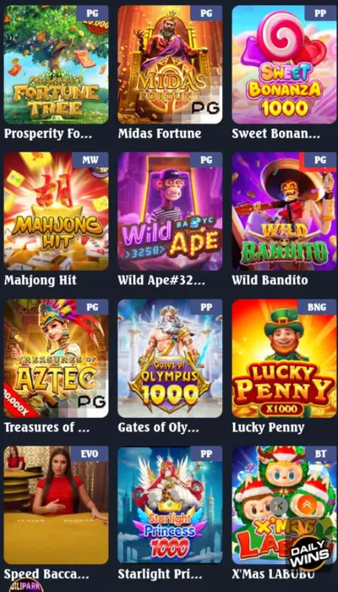Select the Gates of Olympus 1000 thumbnail
The image size is (338, 592).
170,359
